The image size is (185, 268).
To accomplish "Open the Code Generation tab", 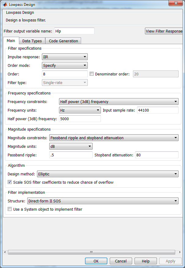I will [63, 41].
